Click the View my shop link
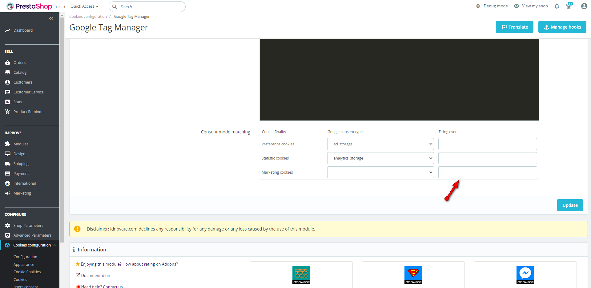This screenshot has height=288, width=591. tap(535, 6)
